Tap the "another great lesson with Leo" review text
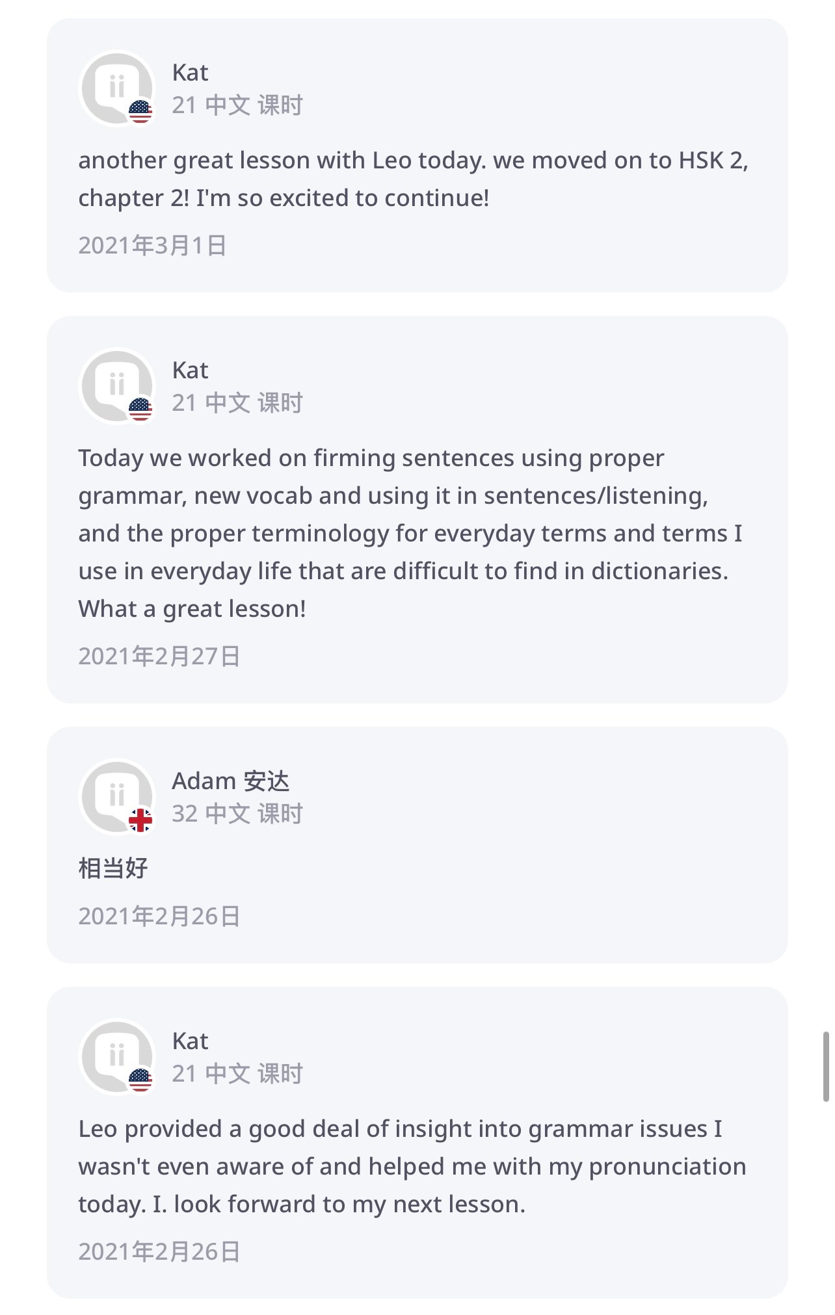 [x=412, y=179]
